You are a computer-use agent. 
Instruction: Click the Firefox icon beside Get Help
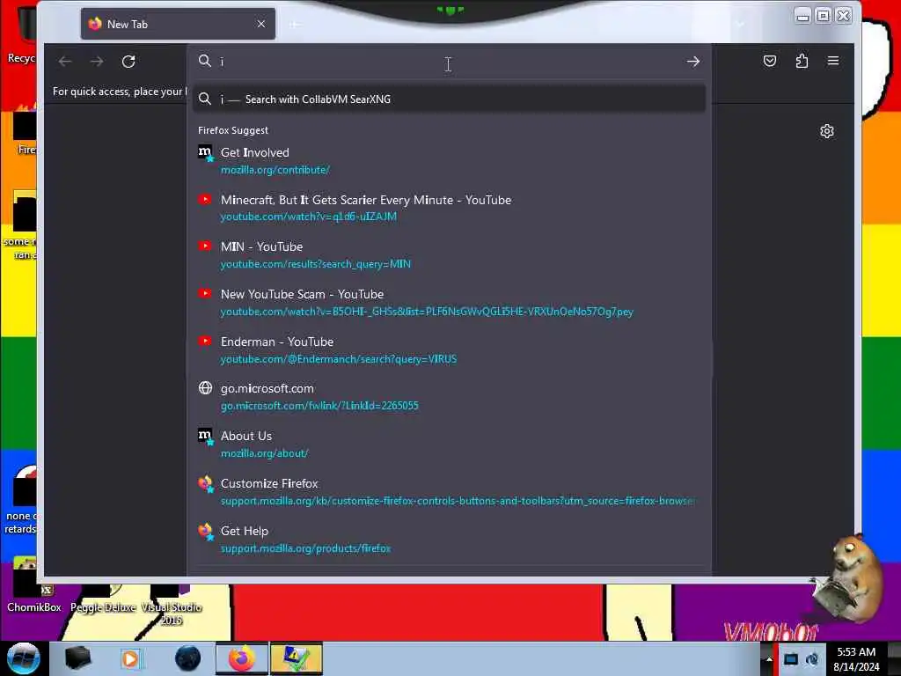click(x=206, y=532)
